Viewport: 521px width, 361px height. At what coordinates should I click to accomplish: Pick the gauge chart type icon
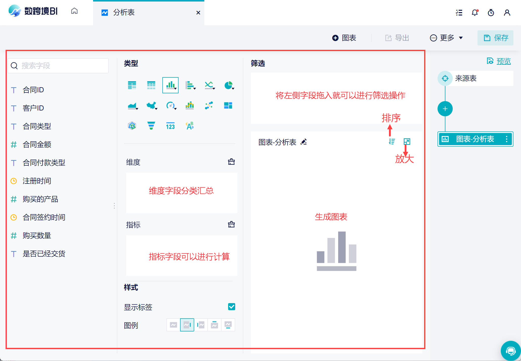tap(171, 105)
